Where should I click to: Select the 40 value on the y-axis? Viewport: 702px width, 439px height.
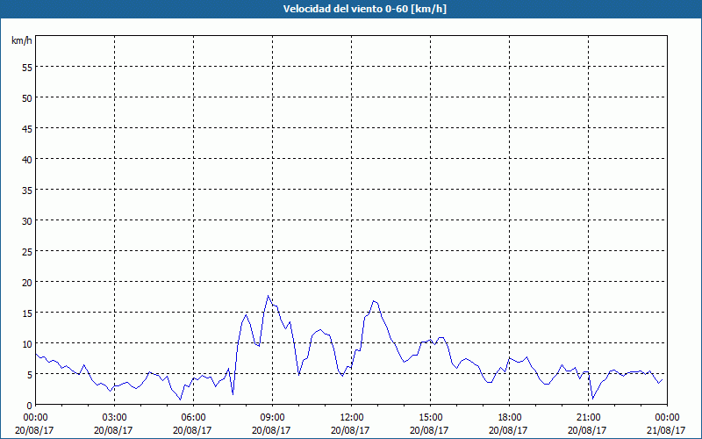[x=27, y=160]
